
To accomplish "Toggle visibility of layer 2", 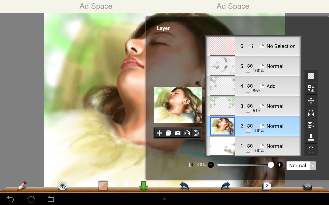I will click(250, 126).
